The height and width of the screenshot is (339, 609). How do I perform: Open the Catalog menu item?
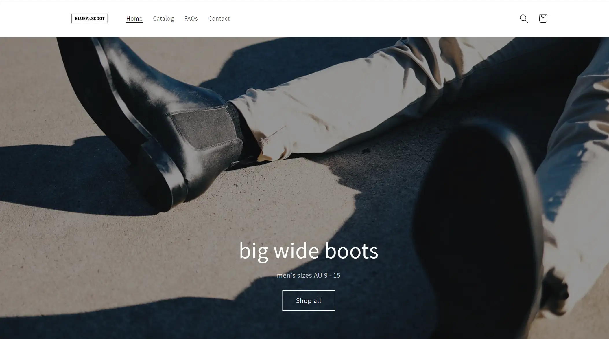[163, 19]
